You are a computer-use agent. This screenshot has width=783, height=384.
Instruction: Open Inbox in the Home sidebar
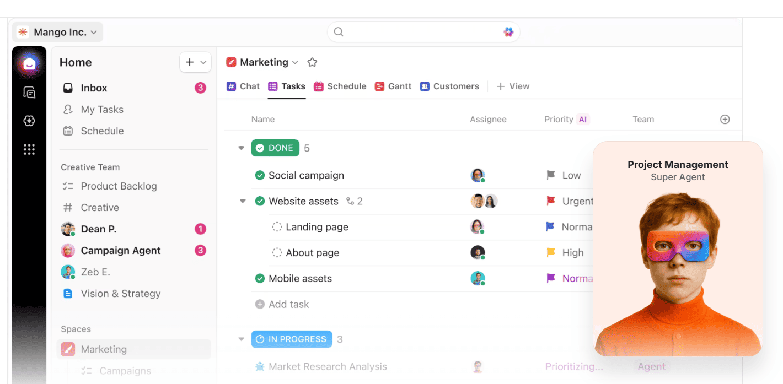[x=94, y=88]
